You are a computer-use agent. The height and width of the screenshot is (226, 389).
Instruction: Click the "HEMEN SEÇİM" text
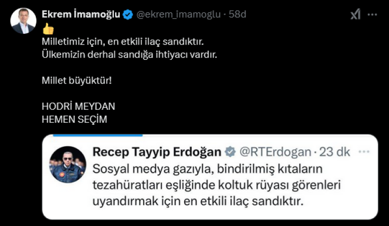pyautogui.click(x=74, y=119)
